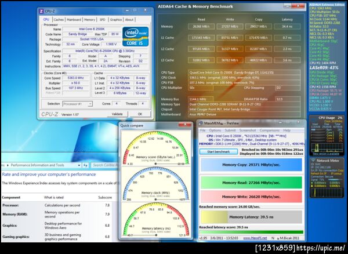The height and width of the screenshot is (254, 348).
Task: Click the 'Intel Core i5 2500K' Name field
Action: pos(92,29)
